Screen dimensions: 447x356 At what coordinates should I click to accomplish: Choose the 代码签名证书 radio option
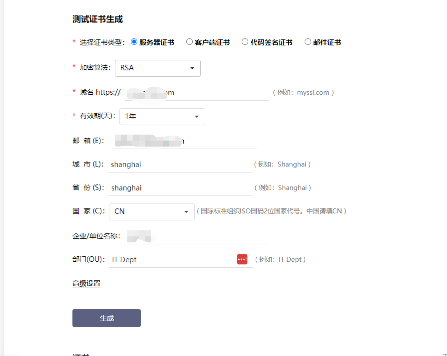(x=245, y=42)
